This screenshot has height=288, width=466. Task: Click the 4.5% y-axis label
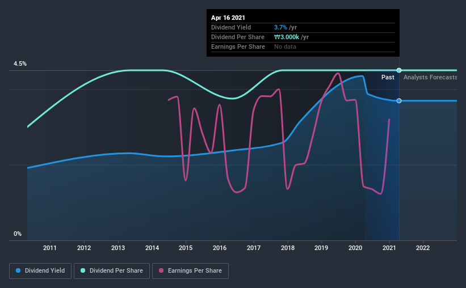point(20,64)
